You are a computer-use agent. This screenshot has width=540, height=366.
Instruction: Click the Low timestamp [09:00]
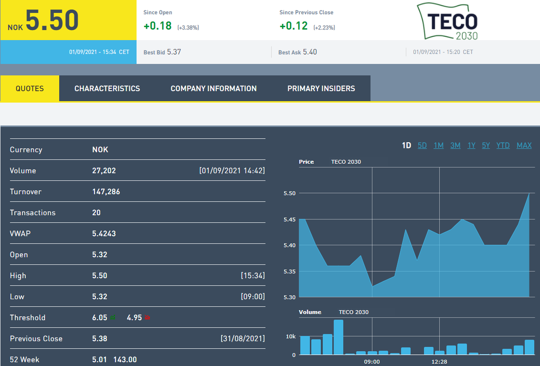(x=253, y=296)
